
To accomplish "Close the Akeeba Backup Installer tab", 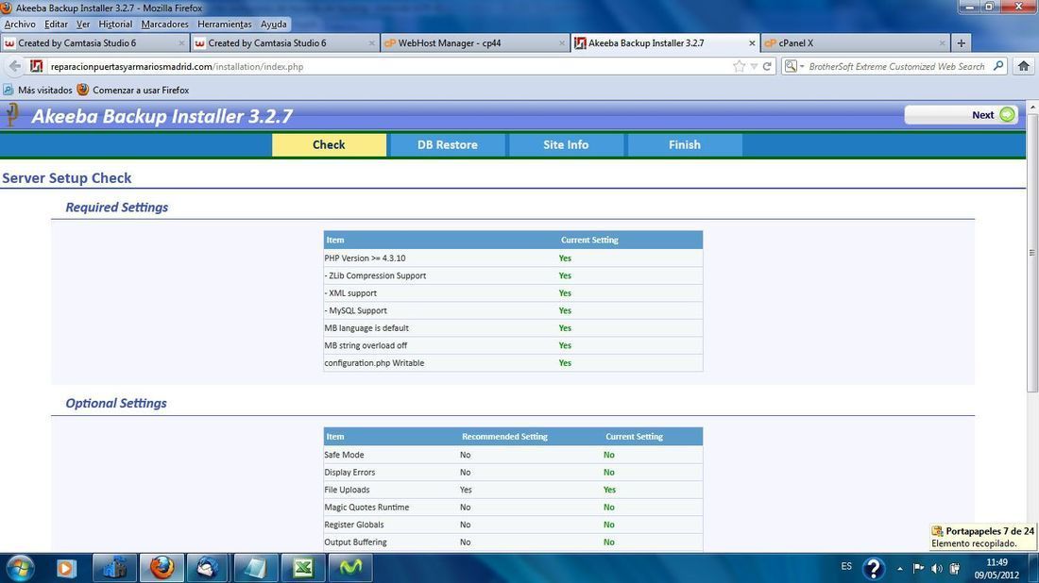I will (752, 43).
